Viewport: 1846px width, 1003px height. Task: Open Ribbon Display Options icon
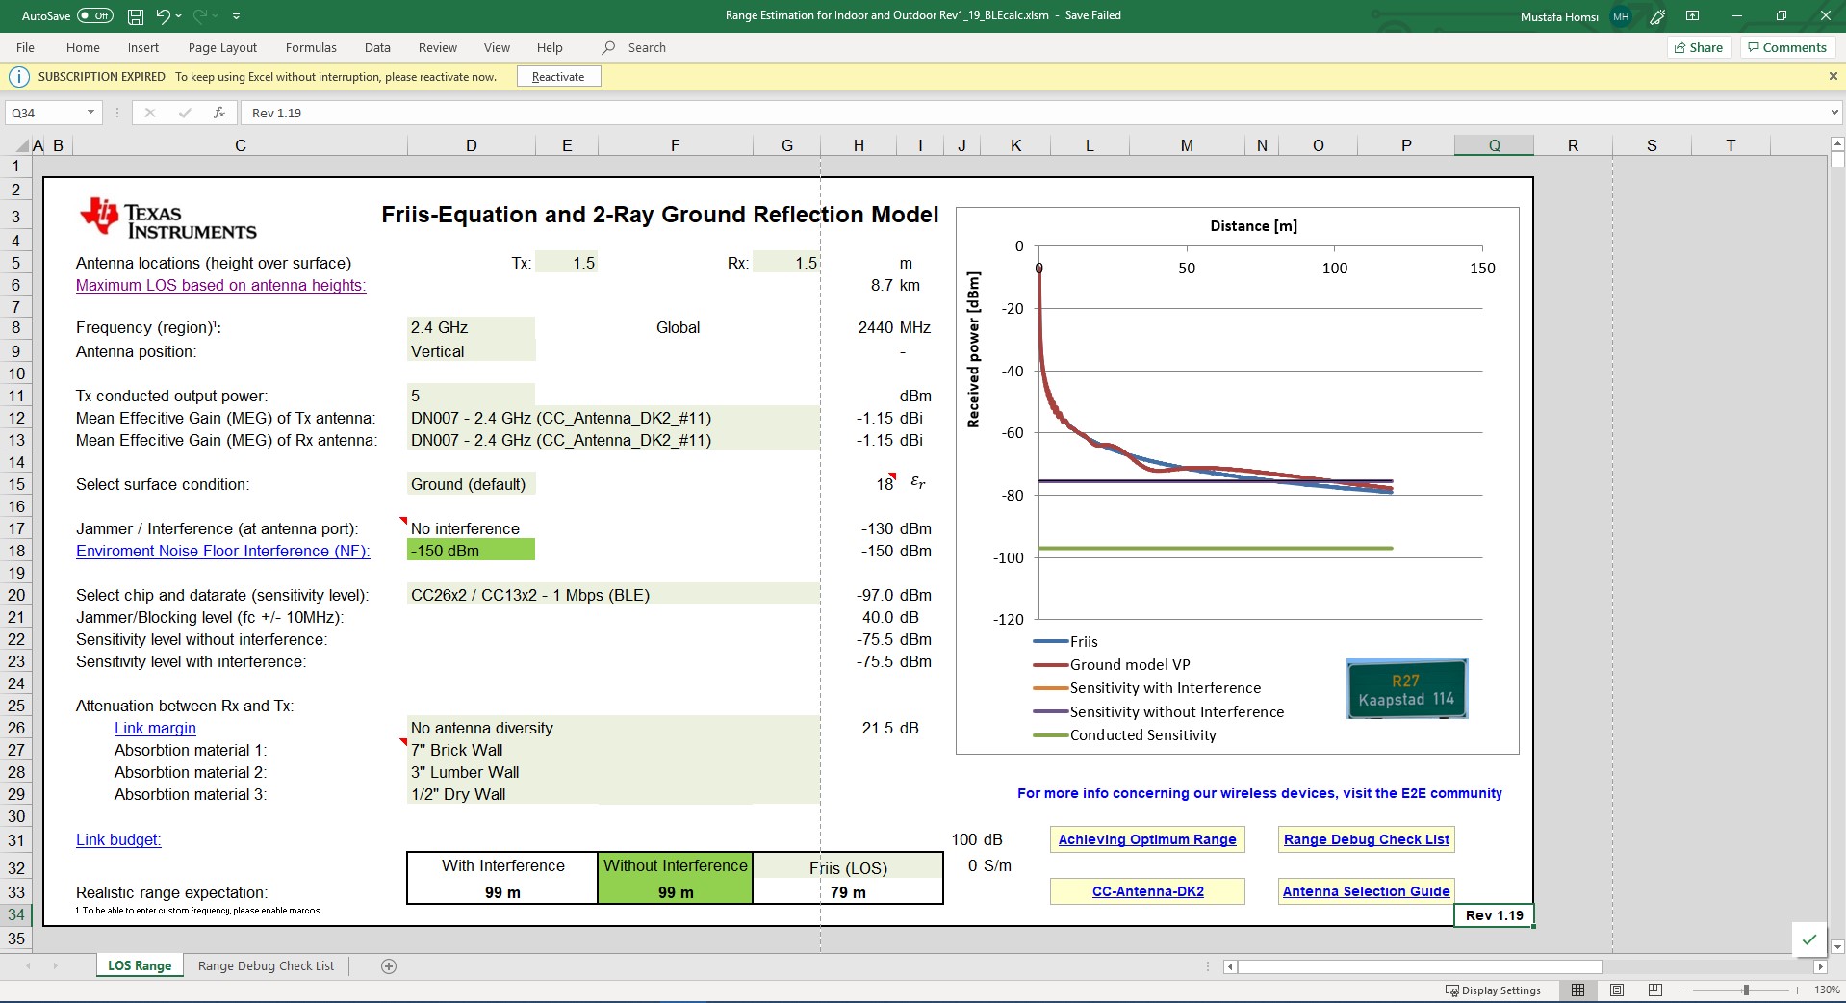tap(1693, 16)
